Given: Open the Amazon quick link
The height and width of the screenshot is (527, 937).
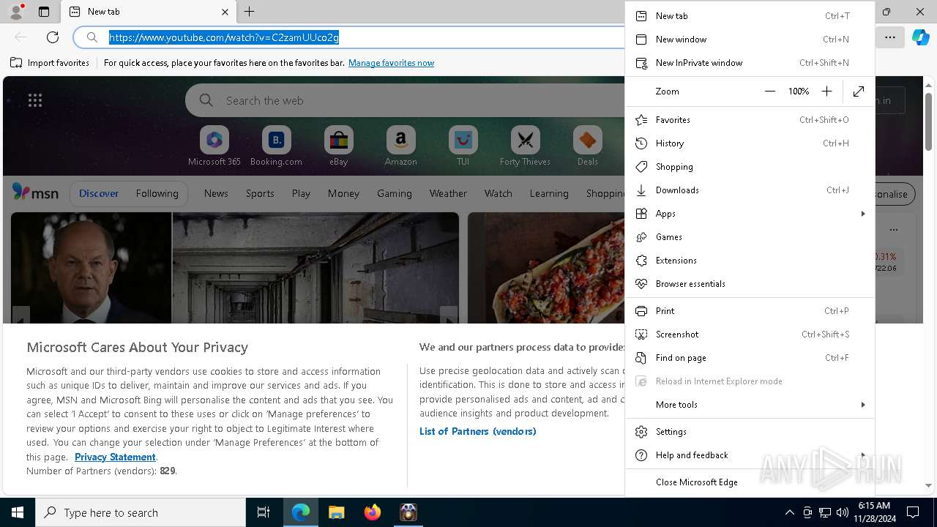Looking at the screenshot, I should point(400,146).
